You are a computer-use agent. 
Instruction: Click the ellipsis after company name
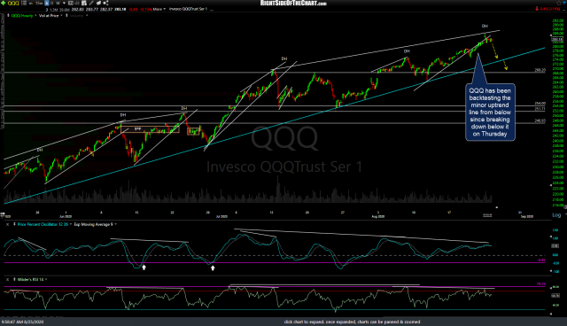click(212, 10)
